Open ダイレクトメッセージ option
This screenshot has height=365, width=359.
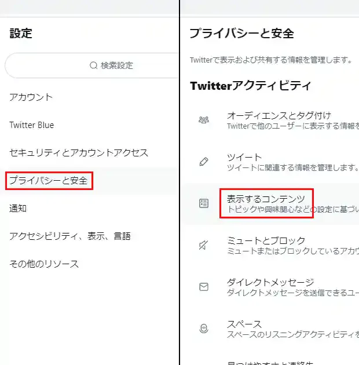270,282
